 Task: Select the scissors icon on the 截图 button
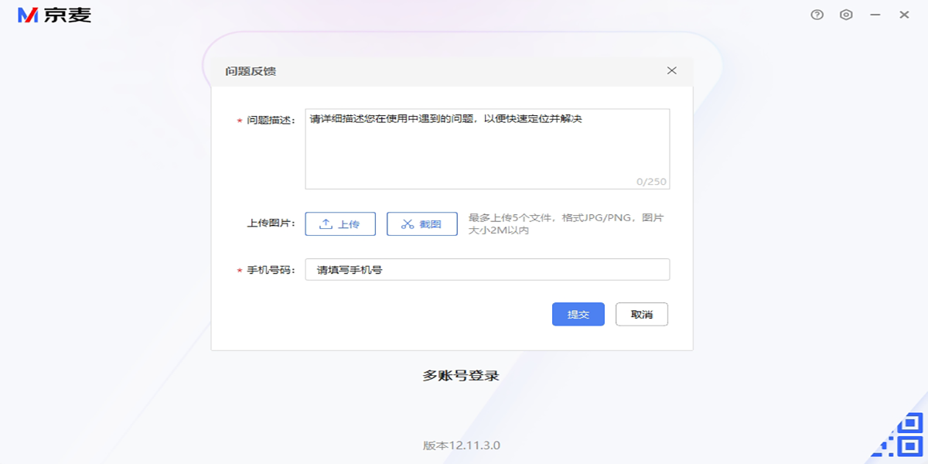click(x=408, y=223)
